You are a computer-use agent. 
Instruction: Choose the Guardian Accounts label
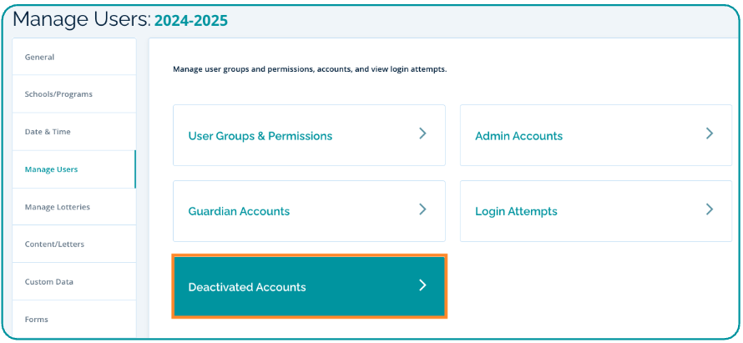point(239,211)
